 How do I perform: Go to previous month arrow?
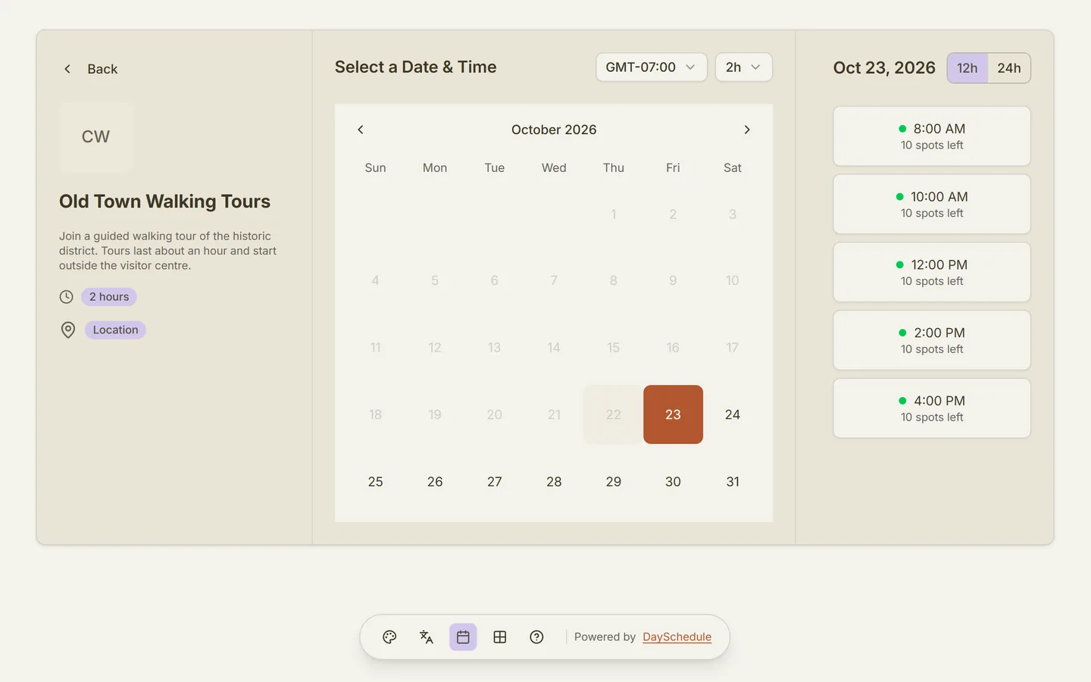[361, 130]
